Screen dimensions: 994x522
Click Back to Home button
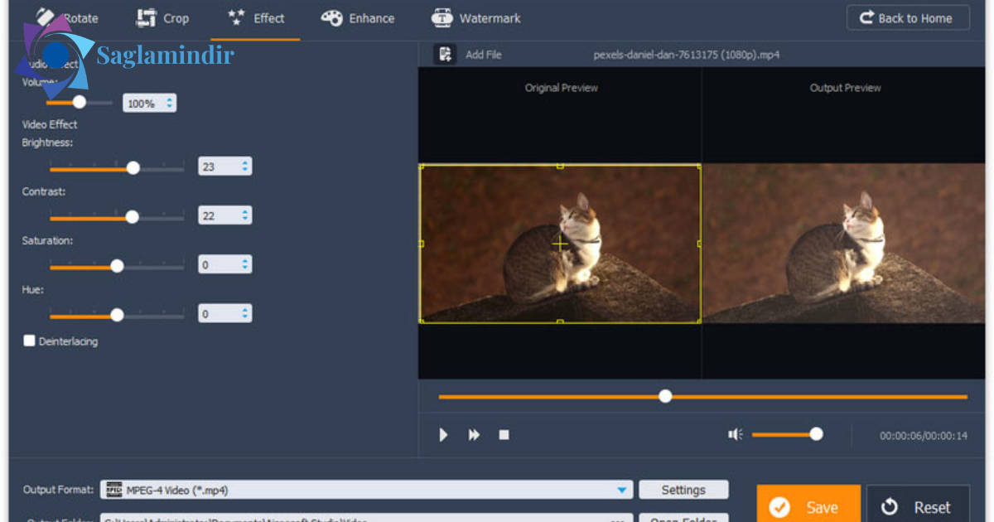click(908, 18)
